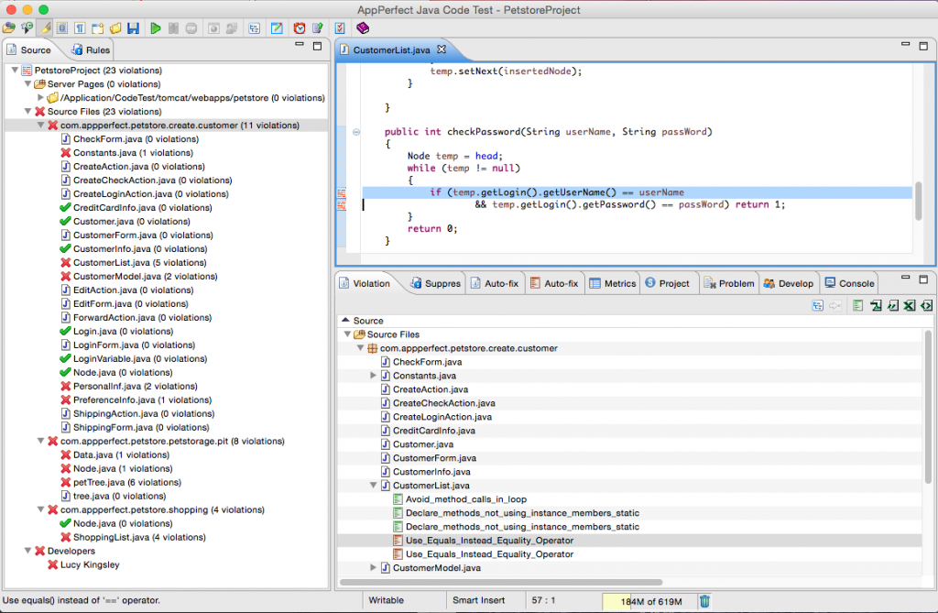Viewport: 938px width, 613px height.
Task: Switch to the Rules tab
Action: click(x=91, y=50)
